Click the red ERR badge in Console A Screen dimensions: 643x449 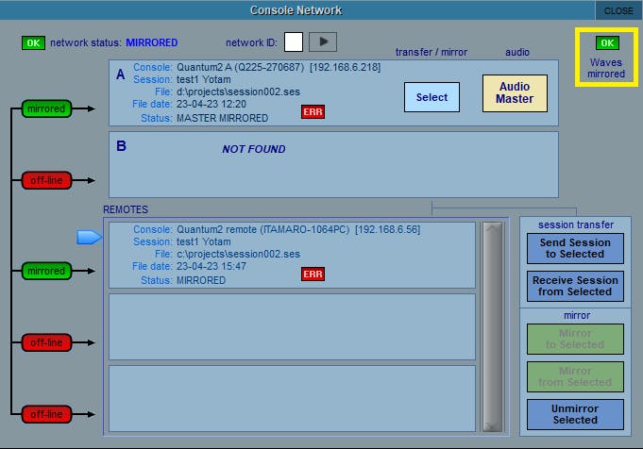pyautogui.click(x=313, y=112)
